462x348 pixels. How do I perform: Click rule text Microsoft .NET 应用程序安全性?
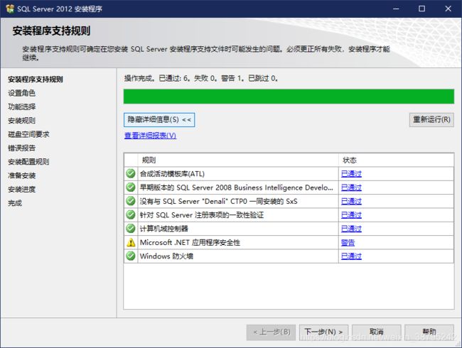point(190,243)
